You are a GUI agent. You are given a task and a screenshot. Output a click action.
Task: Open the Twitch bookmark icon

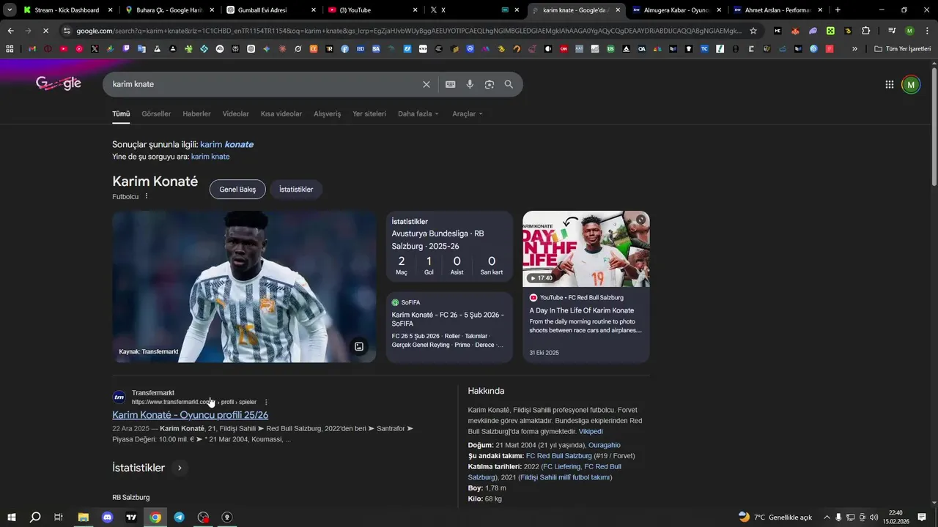coord(127,48)
